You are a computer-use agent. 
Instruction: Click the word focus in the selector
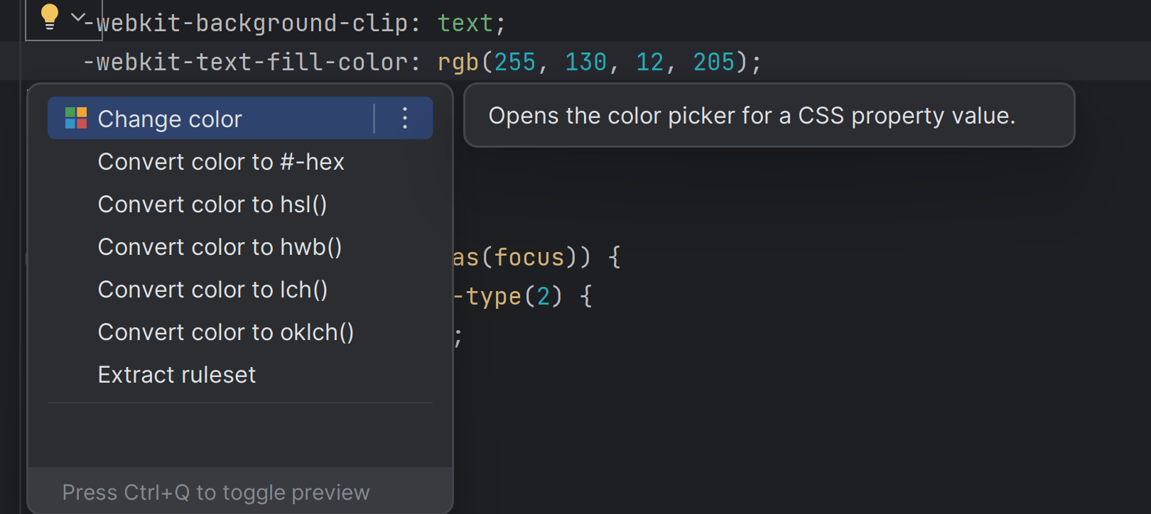(x=529, y=257)
